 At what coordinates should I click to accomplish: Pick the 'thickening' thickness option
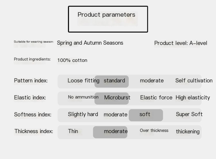click(x=188, y=132)
